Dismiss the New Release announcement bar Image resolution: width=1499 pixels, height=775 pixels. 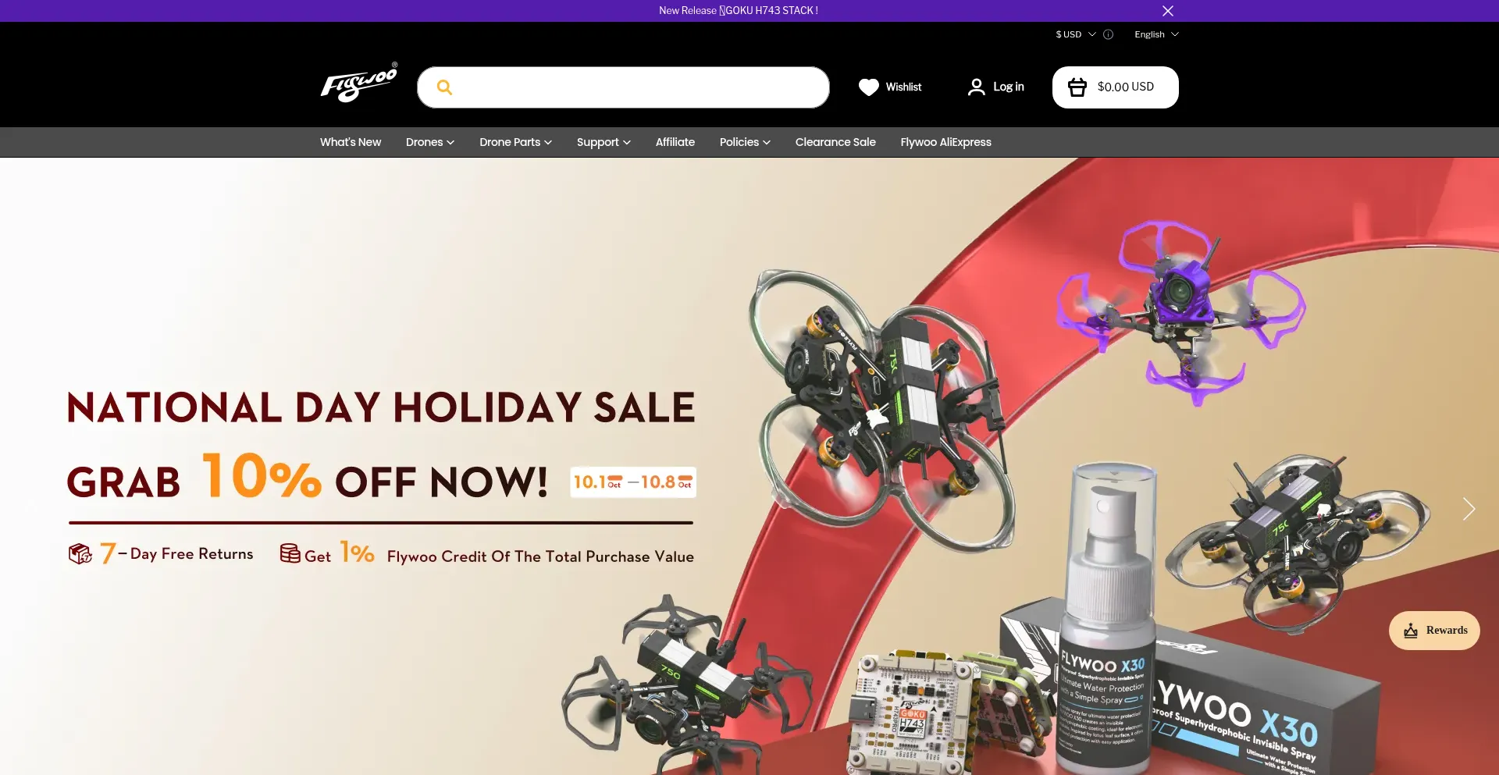[1168, 11]
